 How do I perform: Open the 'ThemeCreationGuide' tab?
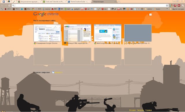pyautogui.click(x=79, y=2)
